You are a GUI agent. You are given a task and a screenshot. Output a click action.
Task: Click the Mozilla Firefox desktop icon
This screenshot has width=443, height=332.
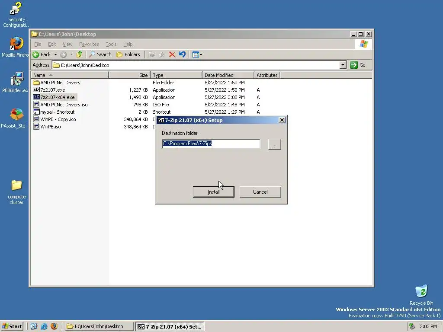16,47
